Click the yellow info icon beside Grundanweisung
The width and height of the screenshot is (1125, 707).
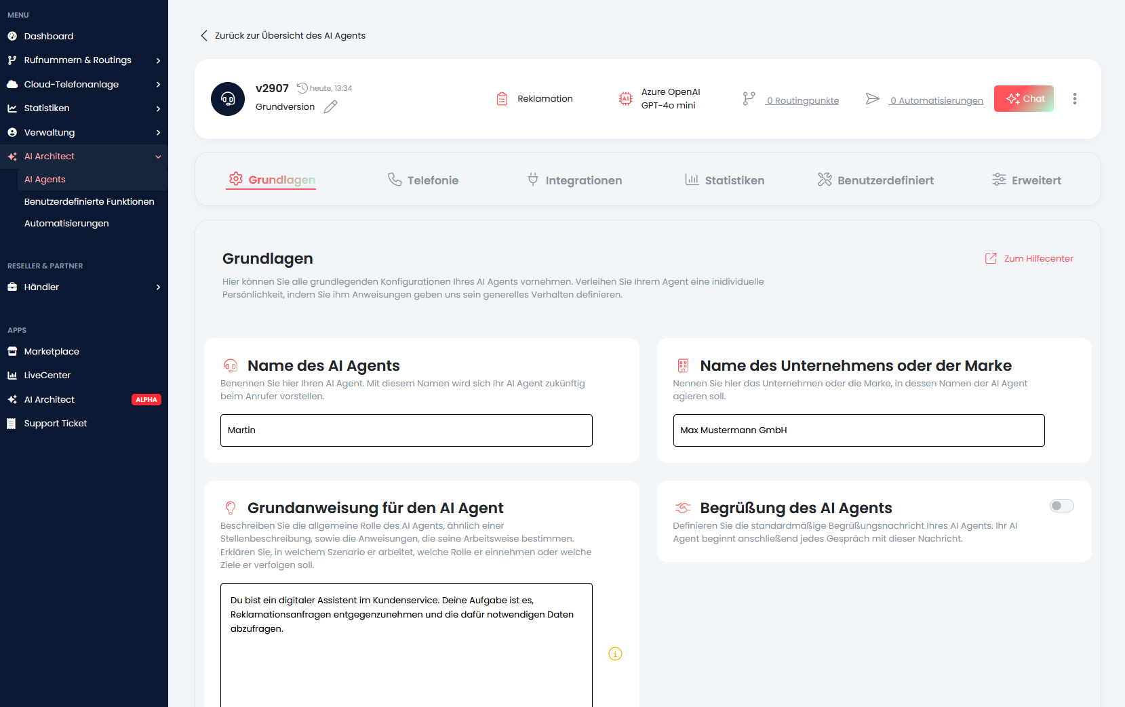[615, 654]
